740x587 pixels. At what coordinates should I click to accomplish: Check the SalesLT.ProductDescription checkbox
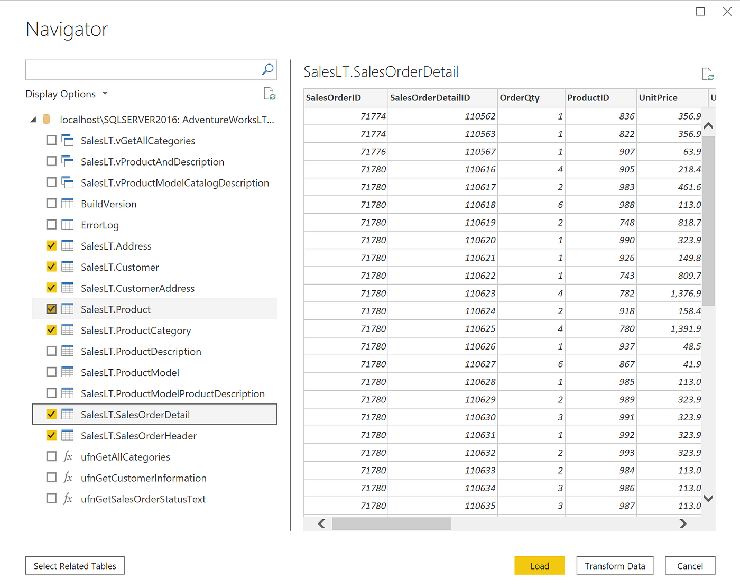(x=51, y=351)
